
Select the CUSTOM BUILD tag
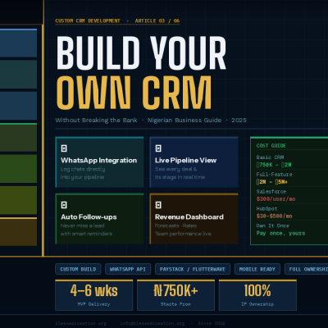(x=78, y=269)
